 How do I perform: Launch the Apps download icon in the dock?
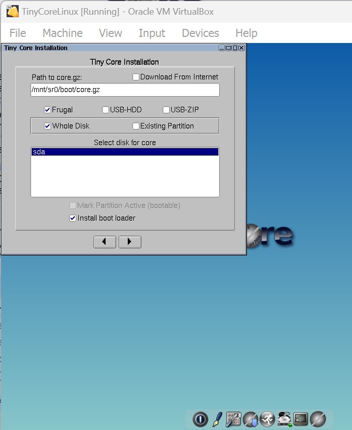(x=250, y=419)
